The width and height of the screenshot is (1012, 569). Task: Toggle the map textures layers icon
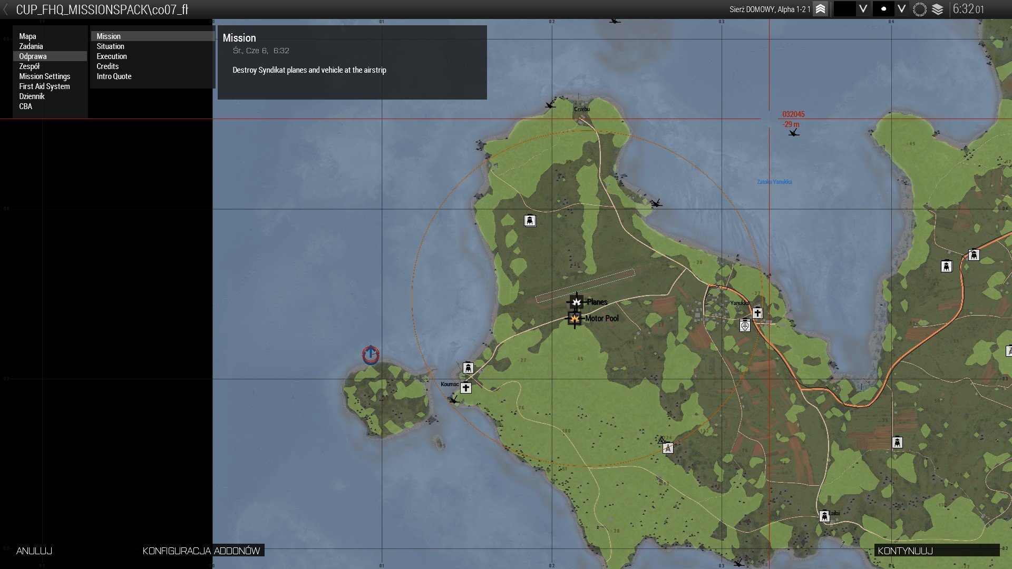pyautogui.click(x=937, y=9)
